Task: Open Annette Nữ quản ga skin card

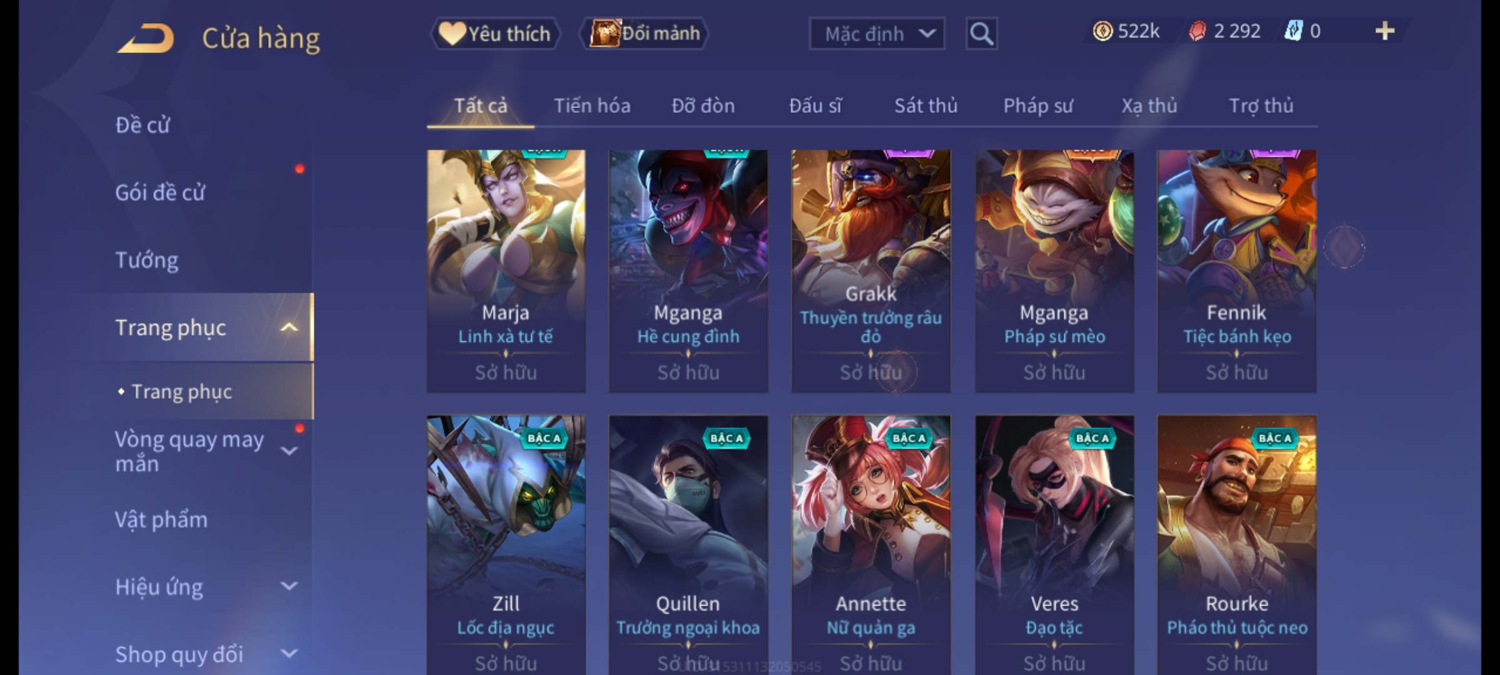Action: coord(871,544)
